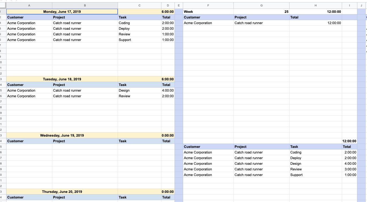The width and height of the screenshot is (367, 202).
Task: Click 12:00:00 in weekly Acme Corporation row
Action: [316, 23]
